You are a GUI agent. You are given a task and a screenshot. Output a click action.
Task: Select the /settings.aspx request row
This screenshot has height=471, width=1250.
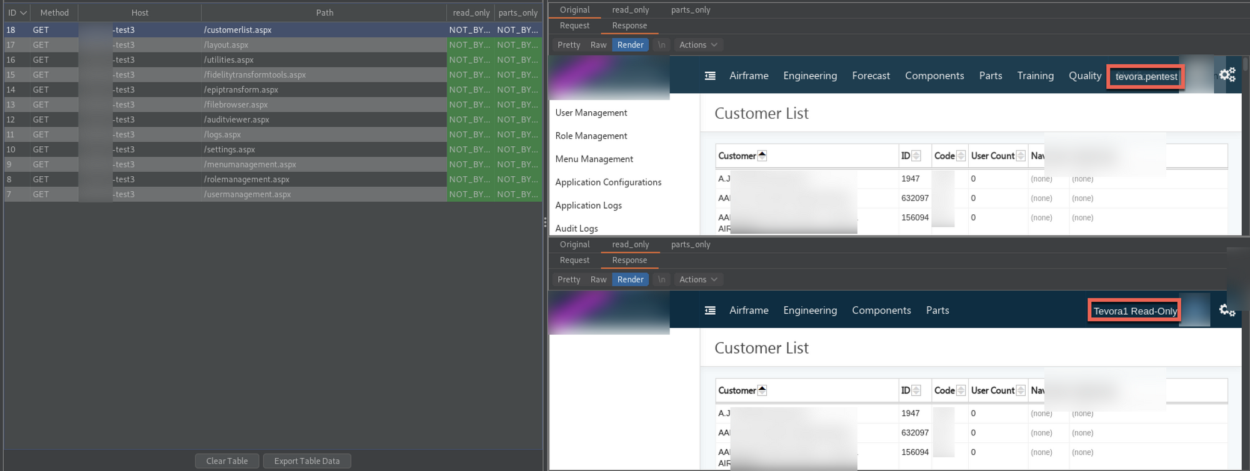[229, 149]
